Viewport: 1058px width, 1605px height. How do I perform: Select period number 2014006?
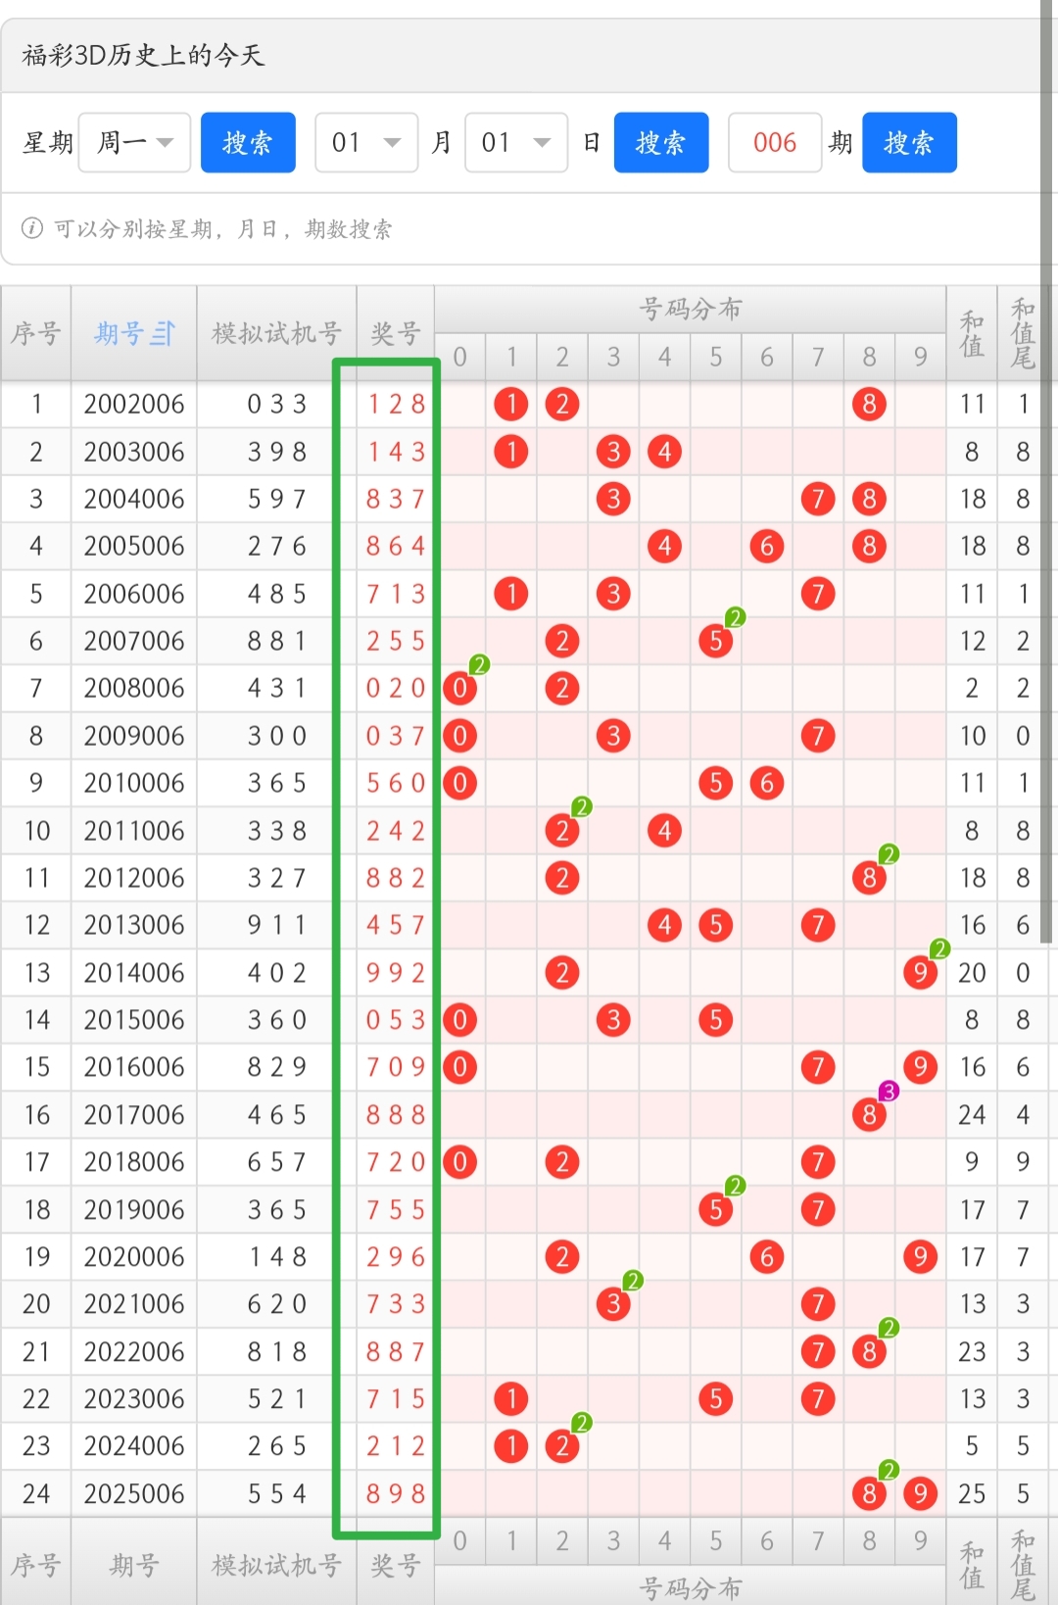(134, 973)
